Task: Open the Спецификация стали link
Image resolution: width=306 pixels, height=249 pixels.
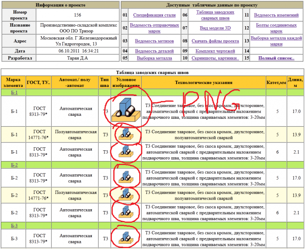Action: [x=154, y=15]
